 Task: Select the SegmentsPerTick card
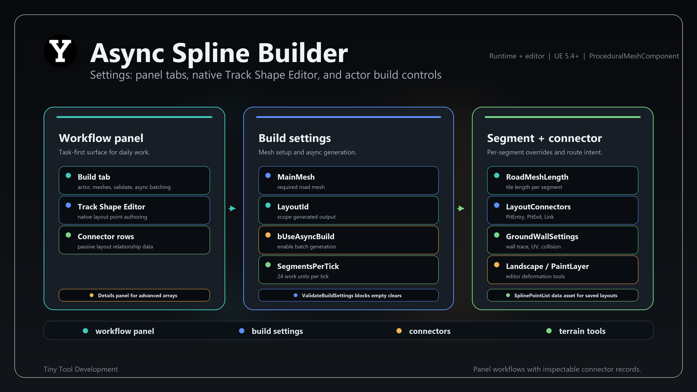pyautogui.click(x=348, y=270)
